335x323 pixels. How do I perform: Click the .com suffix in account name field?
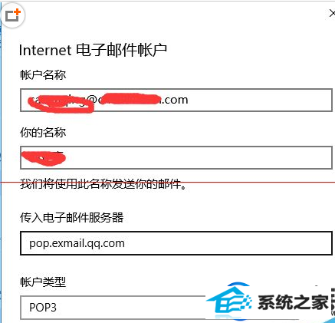(175, 100)
